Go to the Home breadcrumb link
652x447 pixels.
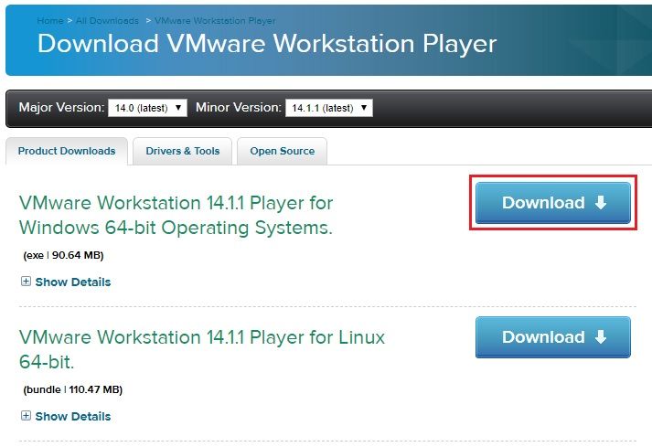[50, 21]
